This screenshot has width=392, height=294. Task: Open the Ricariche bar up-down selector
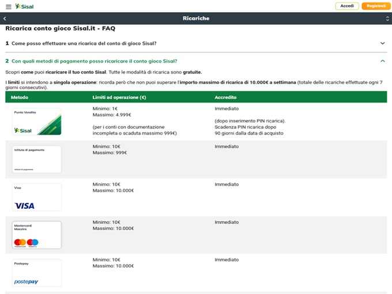(x=387, y=18)
